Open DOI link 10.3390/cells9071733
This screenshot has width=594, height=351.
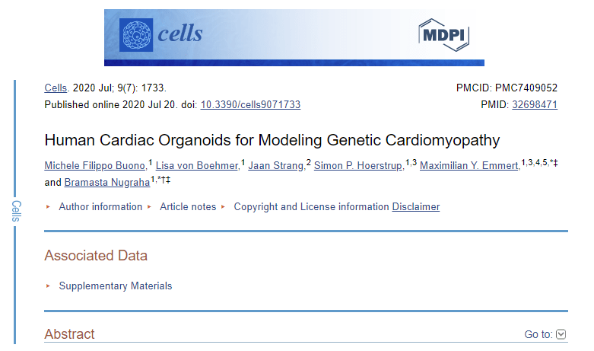[x=250, y=104]
